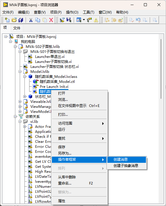Click the Save All floppy disks icon

(21, 20)
